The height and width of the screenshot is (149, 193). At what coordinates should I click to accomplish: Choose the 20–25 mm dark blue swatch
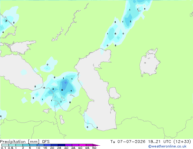click(x=54, y=145)
